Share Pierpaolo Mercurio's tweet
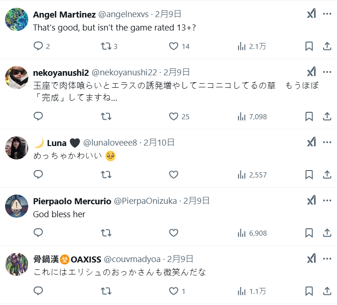The image size is (337, 305). 327,233
